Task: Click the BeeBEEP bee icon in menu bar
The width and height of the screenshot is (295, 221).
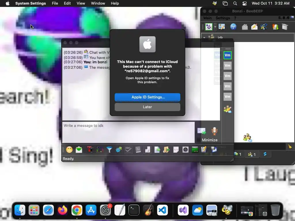Action: 215,3
